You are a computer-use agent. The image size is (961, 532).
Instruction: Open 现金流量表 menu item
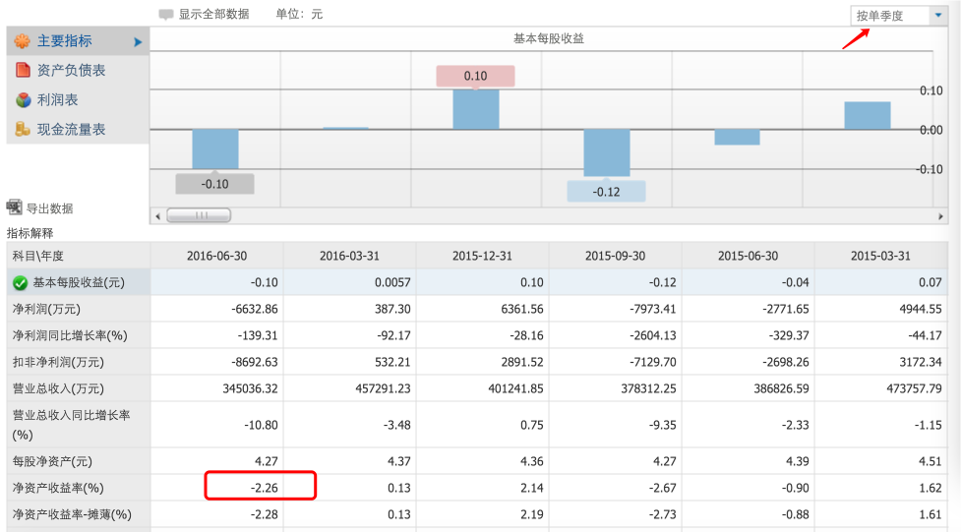78,130
